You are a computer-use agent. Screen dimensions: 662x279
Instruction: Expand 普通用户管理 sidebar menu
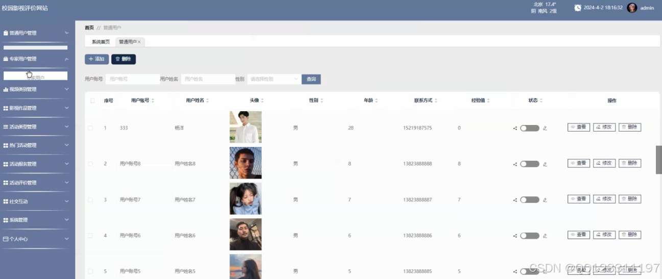click(36, 33)
